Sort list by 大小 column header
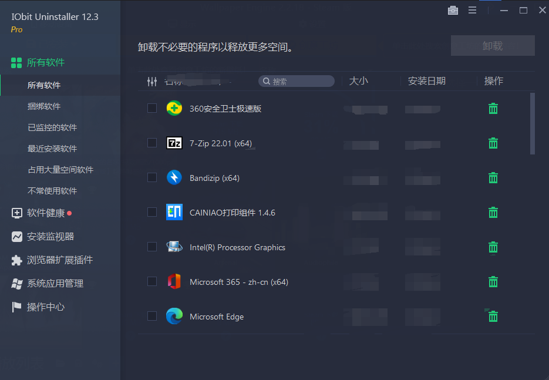 pyautogui.click(x=359, y=81)
